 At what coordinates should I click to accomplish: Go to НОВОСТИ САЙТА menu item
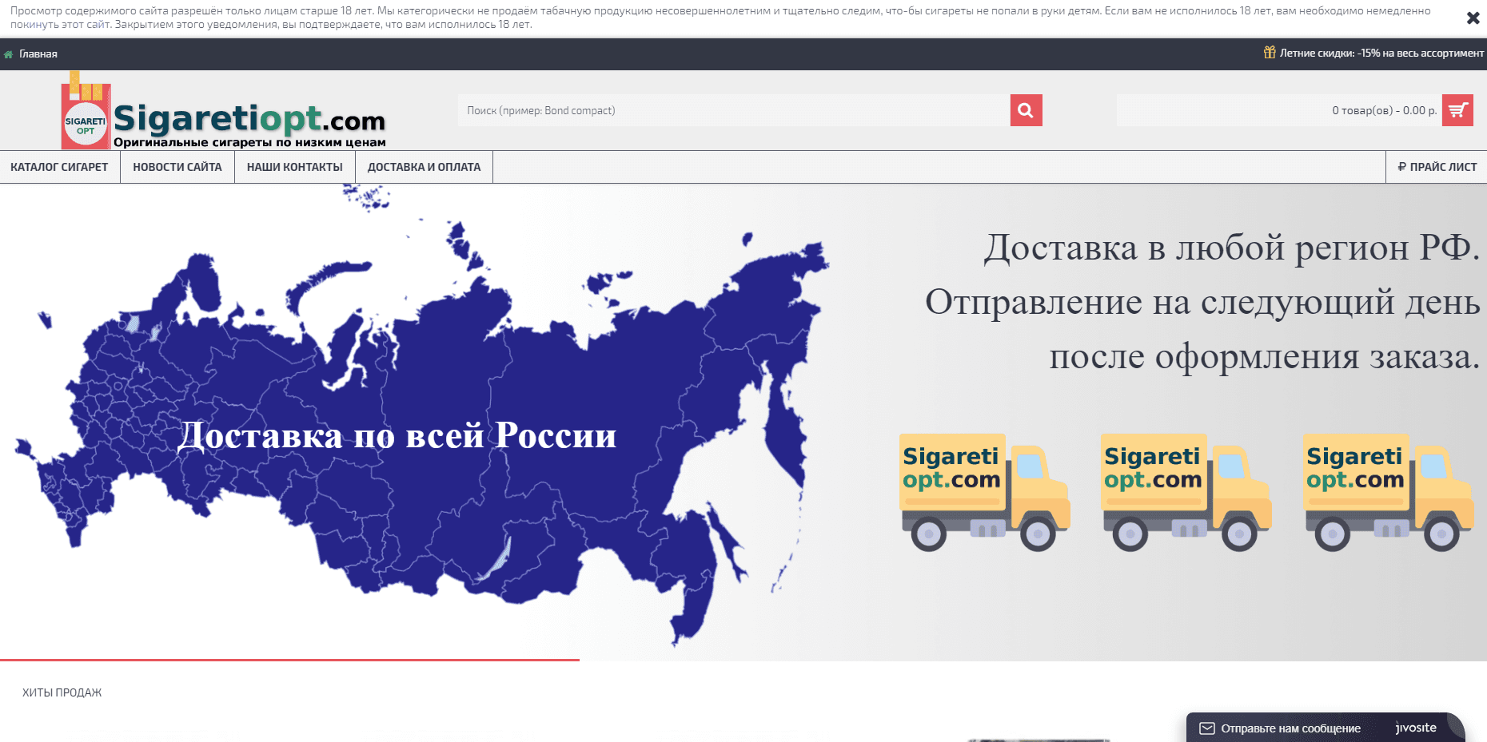pyautogui.click(x=177, y=167)
